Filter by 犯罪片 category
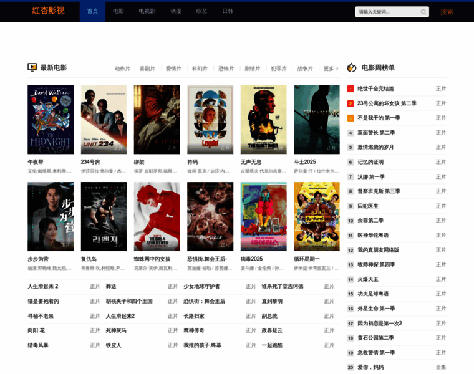The image size is (474, 374). point(279,69)
